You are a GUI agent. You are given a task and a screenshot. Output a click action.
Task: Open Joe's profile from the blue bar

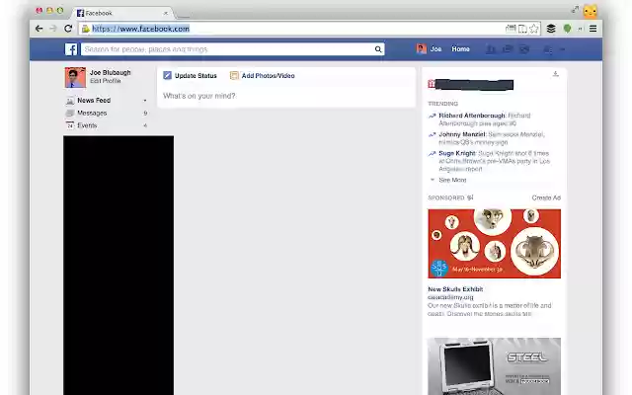(435, 48)
